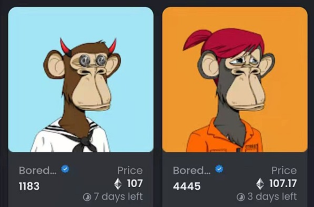The image size is (314, 207).
Task: Click the Ethereum icon beside price 107
Action: (118, 184)
